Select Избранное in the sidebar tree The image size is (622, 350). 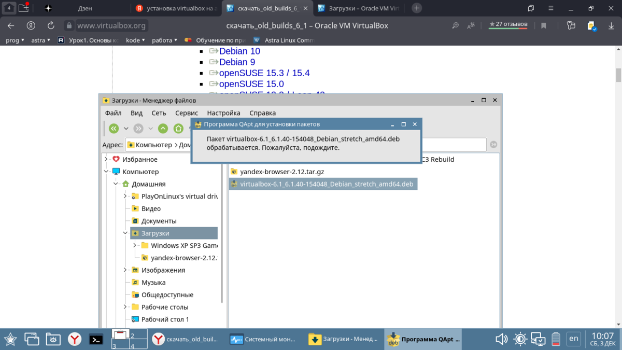[x=140, y=159]
